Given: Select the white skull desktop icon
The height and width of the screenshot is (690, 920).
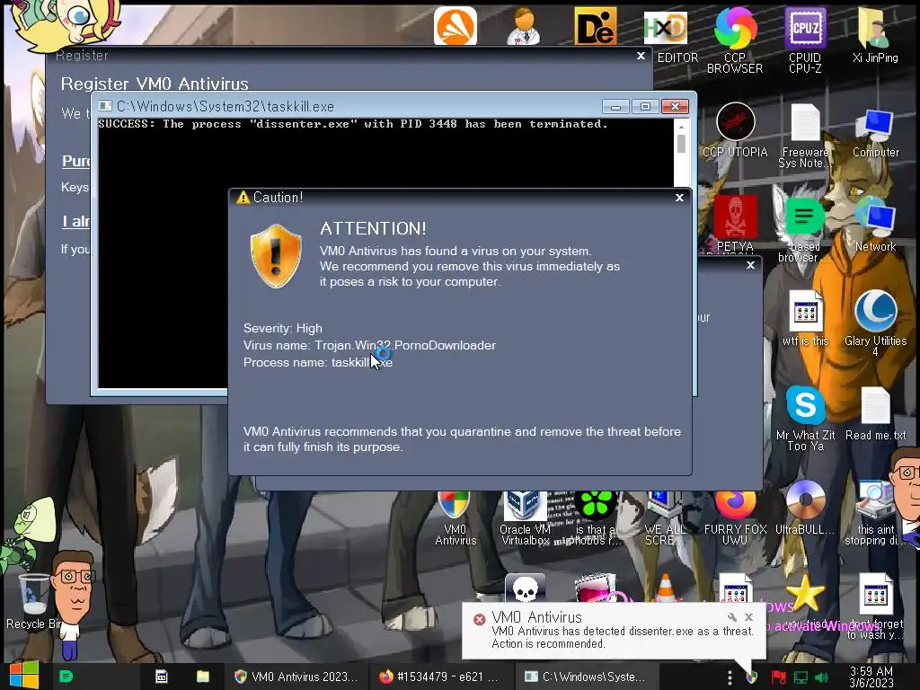Looking at the screenshot, I should point(525,588).
